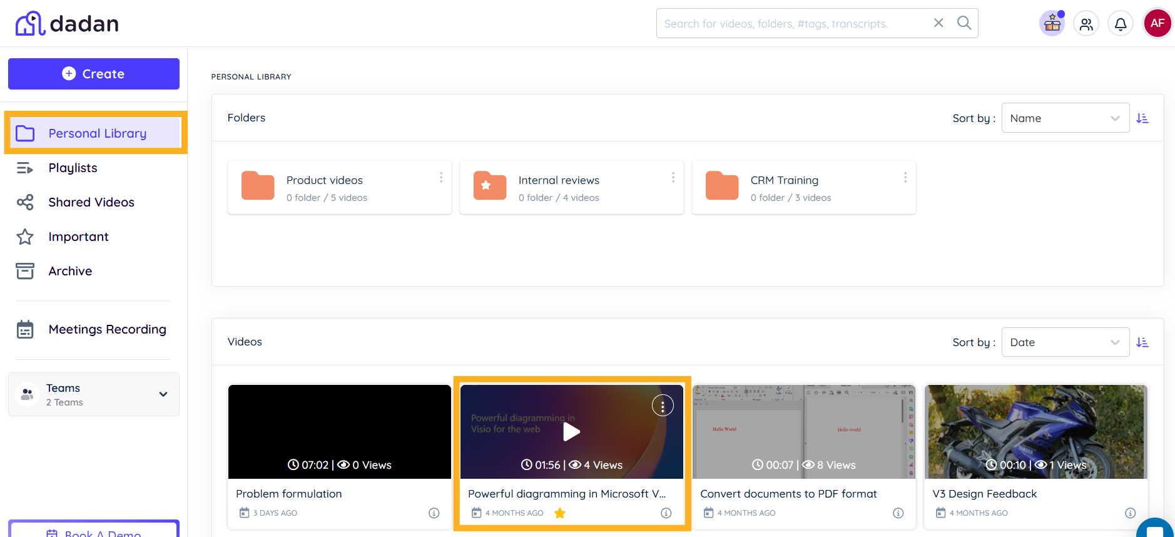Toggle videos sort order icon
This screenshot has height=537, width=1175.
pyautogui.click(x=1142, y=342)
